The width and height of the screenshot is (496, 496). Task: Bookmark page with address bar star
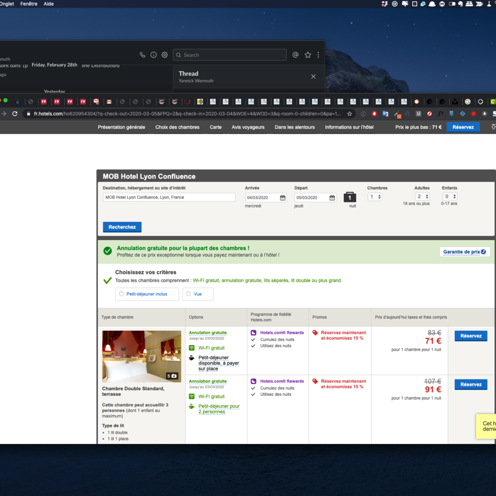pos(350,114)
